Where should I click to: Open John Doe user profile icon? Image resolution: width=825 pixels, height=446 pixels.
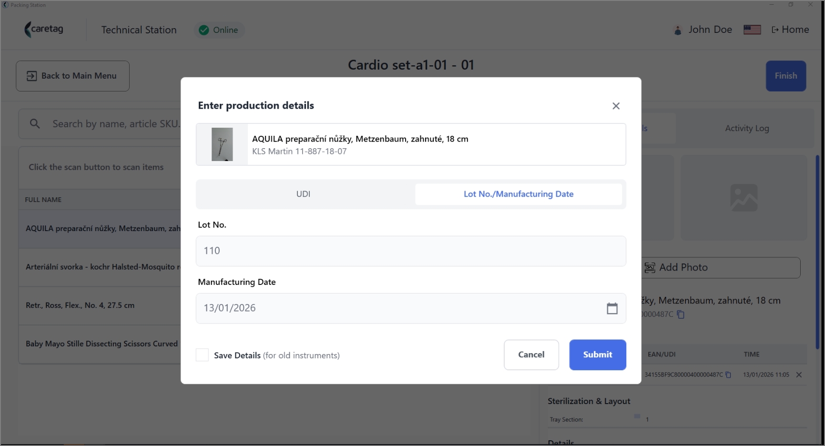pyautogui.click(x=677, y=30)
